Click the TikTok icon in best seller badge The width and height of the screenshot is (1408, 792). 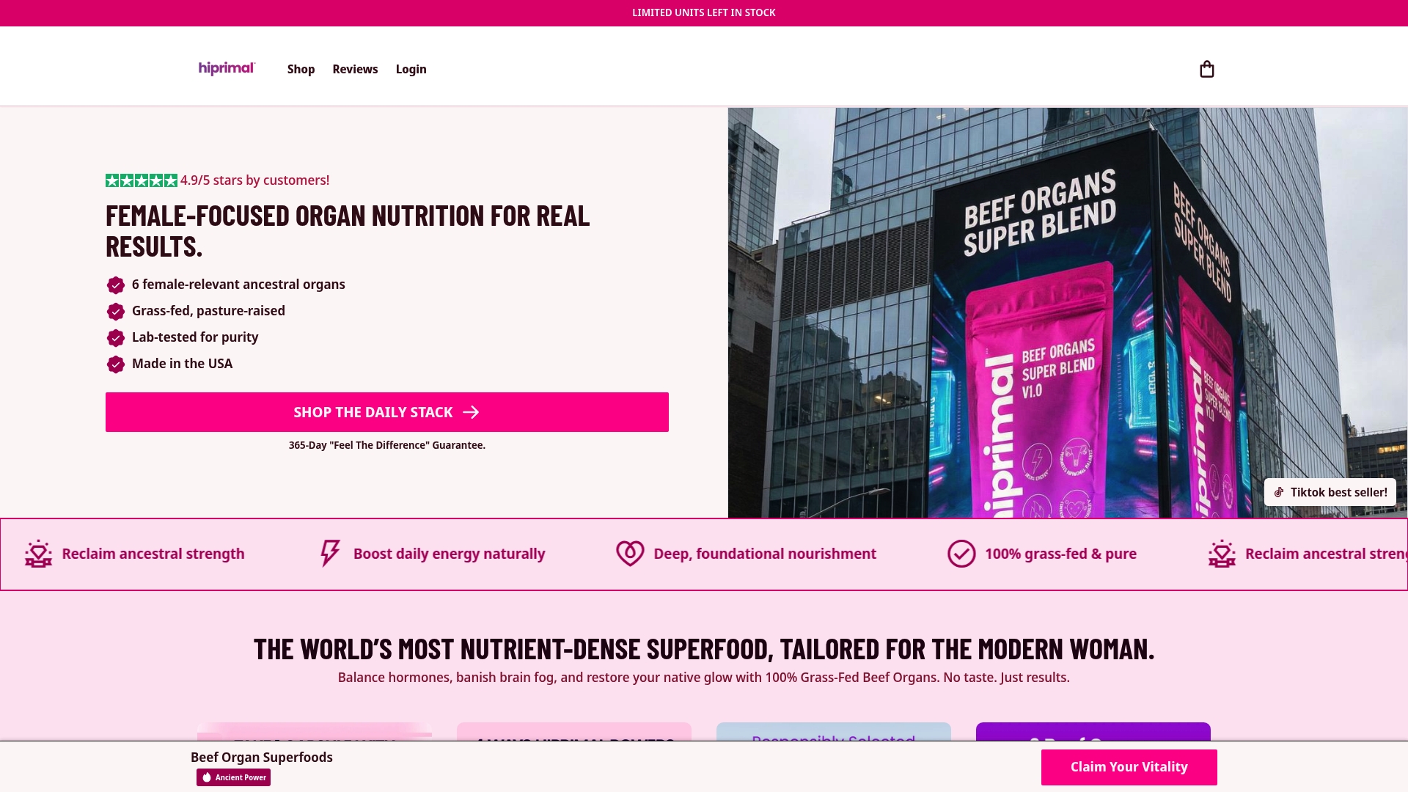[1279, 492]
